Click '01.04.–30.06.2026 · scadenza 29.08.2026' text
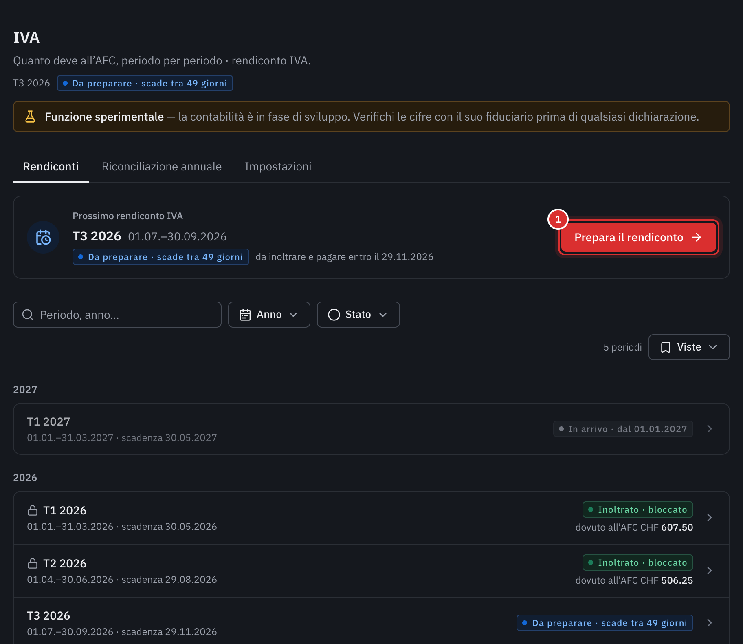Viewport: 743px width, 644px height. pyautogui.click(x=122, y=580)
